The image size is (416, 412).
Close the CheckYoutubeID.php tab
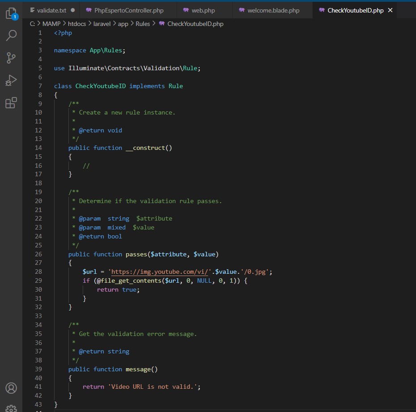pos(390,10)
